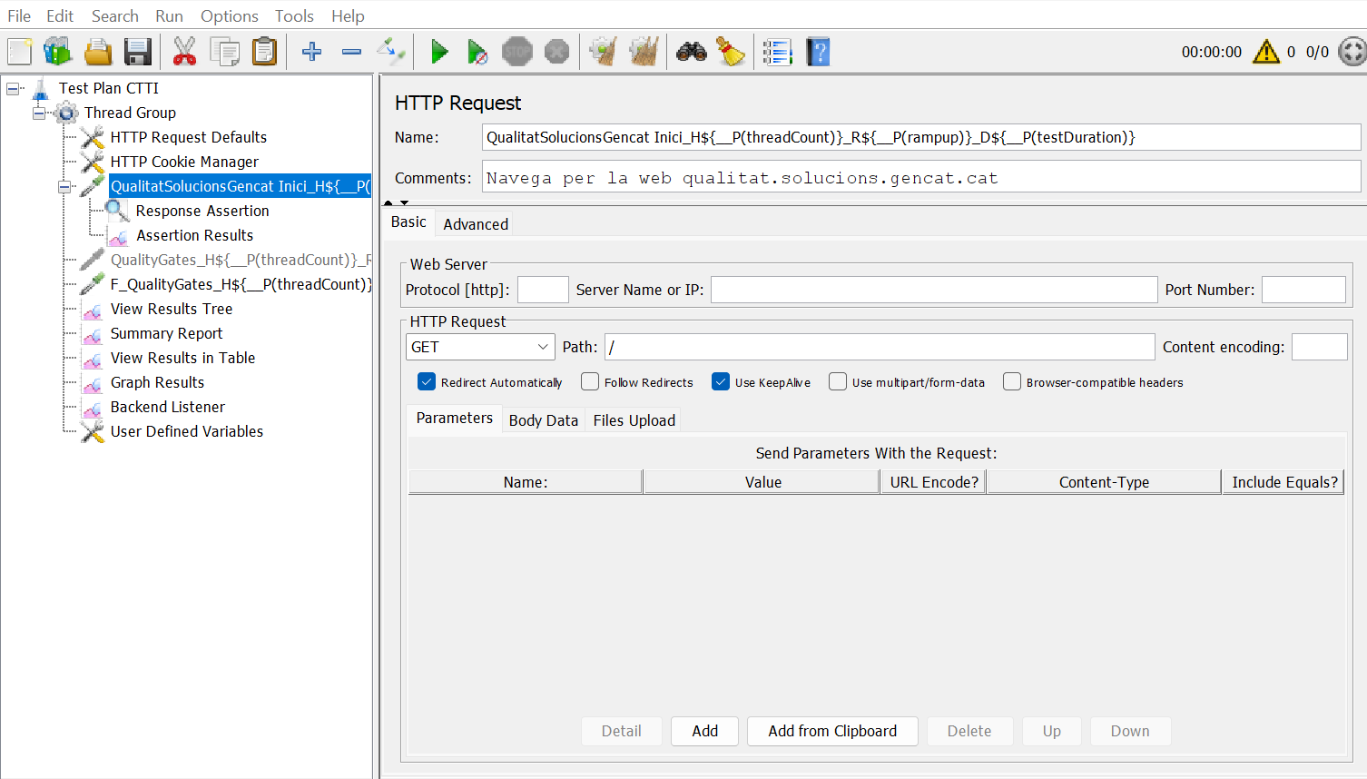Click the grey Shutdown icon
This screenshot has height=779, width=1367.
[x=556, y=52]
